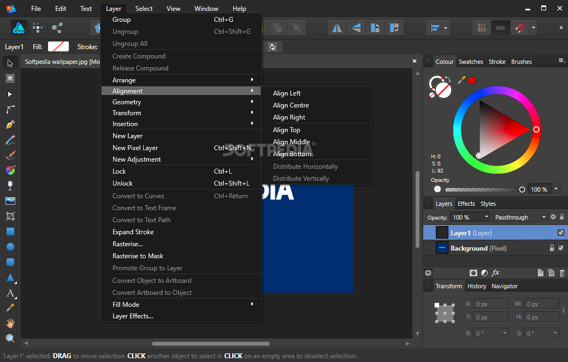Select the Rounded Rectangle tool
The width and height of the screenshot is (568, 362).
point(10,262)
